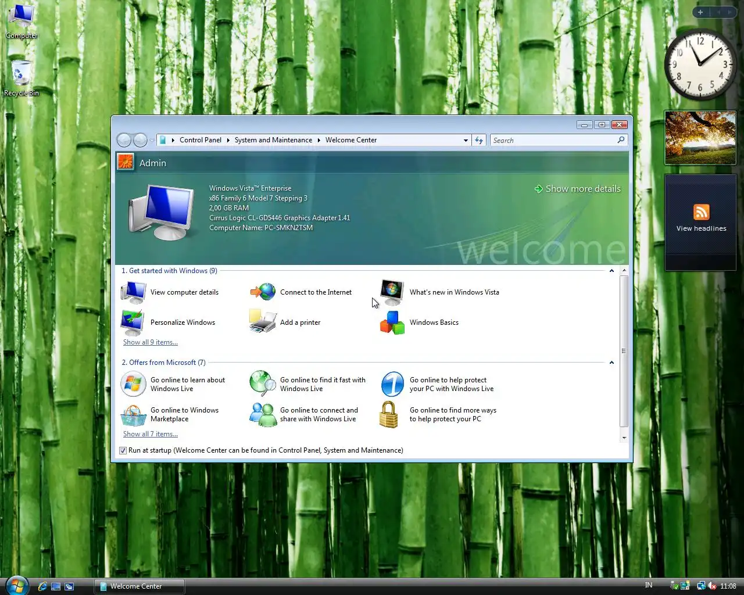Click the large computer icon in the welcome banner
Image resolution: width=744 pixels, height=595 pixels.
162,212
